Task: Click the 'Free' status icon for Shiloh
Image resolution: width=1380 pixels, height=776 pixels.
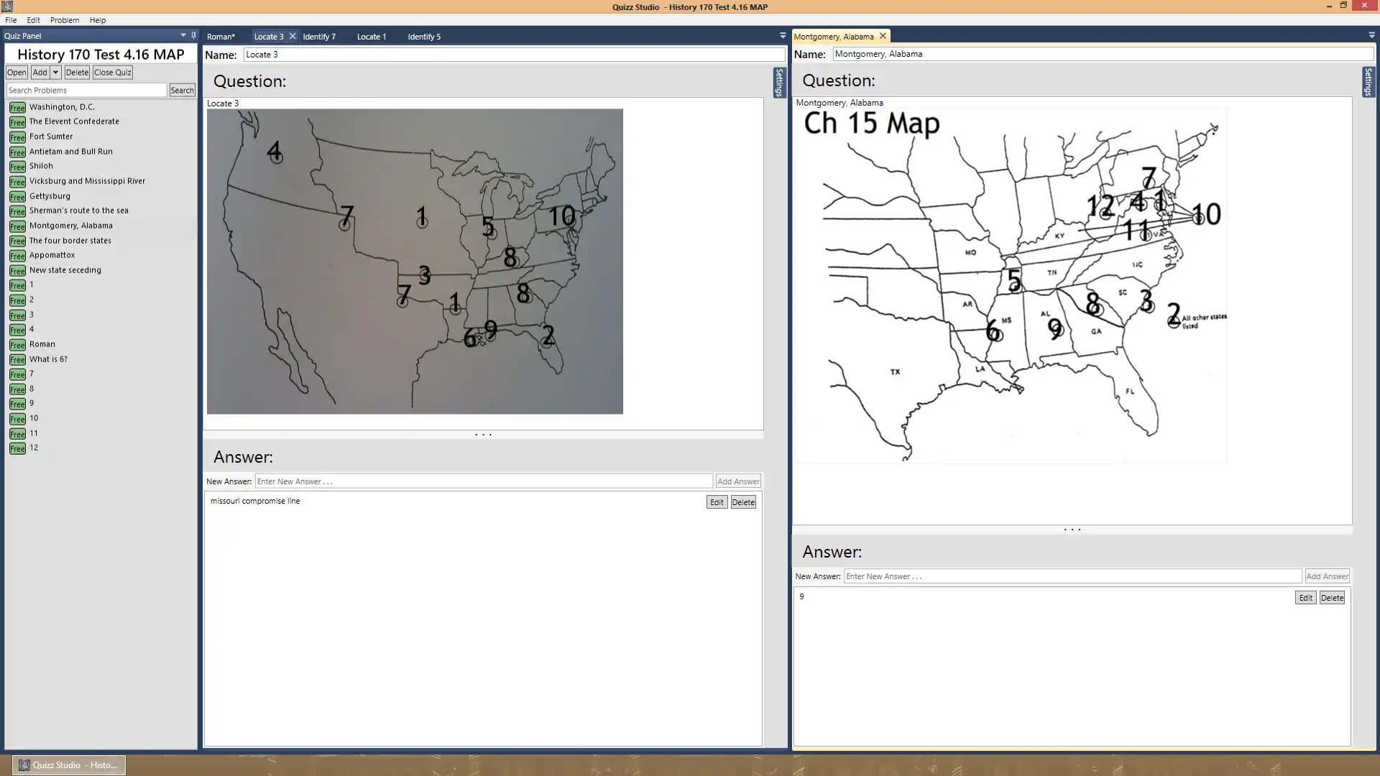Action: pos(17,166)
